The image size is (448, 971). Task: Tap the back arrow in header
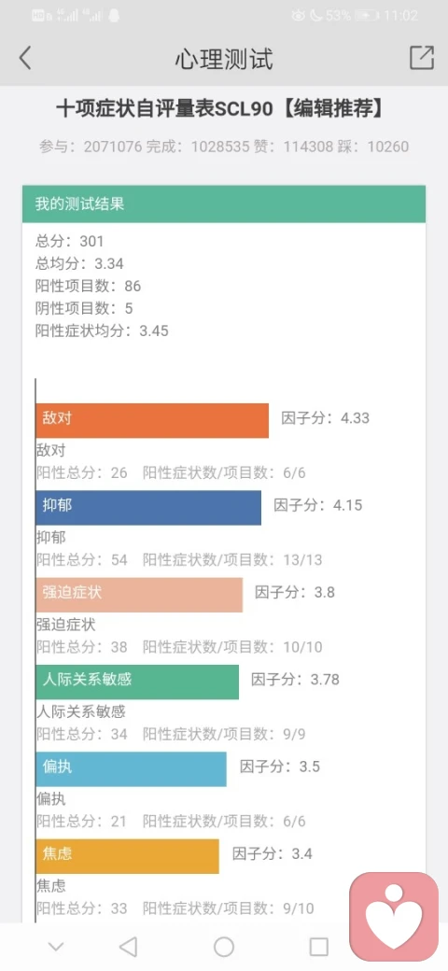coord(25,58)
